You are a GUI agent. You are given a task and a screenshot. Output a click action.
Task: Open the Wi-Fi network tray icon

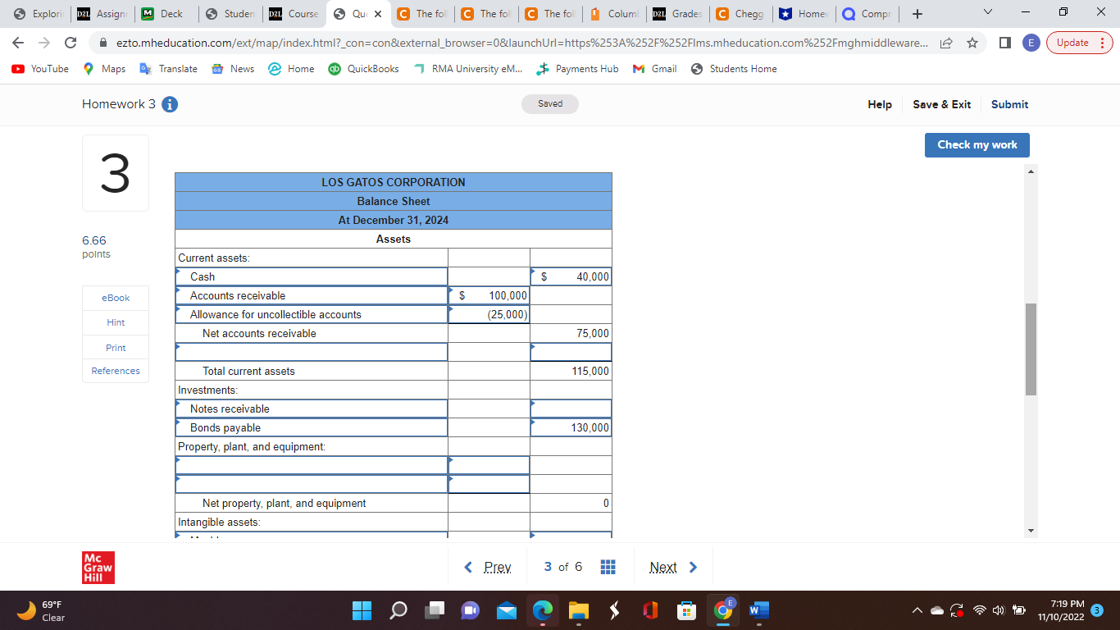pyautogui.click(x=978, y=611)
